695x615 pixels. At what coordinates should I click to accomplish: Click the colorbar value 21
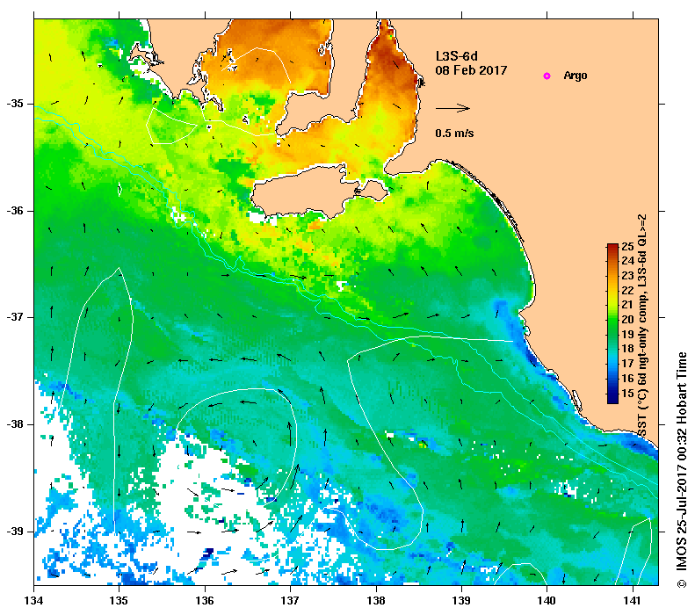[627, 304]
